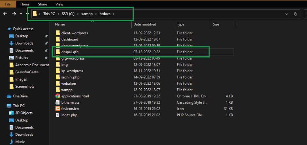Screen dimensions: 307x145
Task: Open 3D Objects cube icon
Action: [12, 113]
